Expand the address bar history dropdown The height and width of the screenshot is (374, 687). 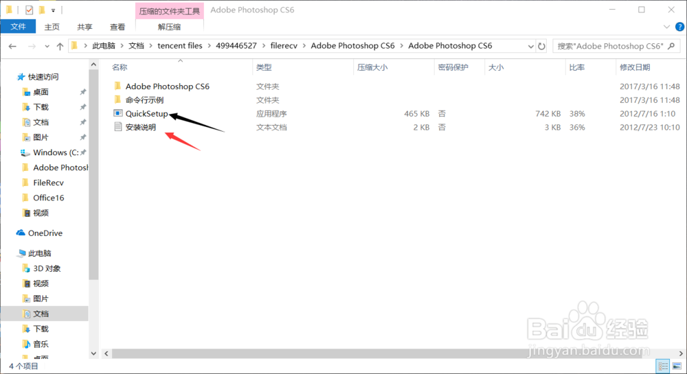530,46
